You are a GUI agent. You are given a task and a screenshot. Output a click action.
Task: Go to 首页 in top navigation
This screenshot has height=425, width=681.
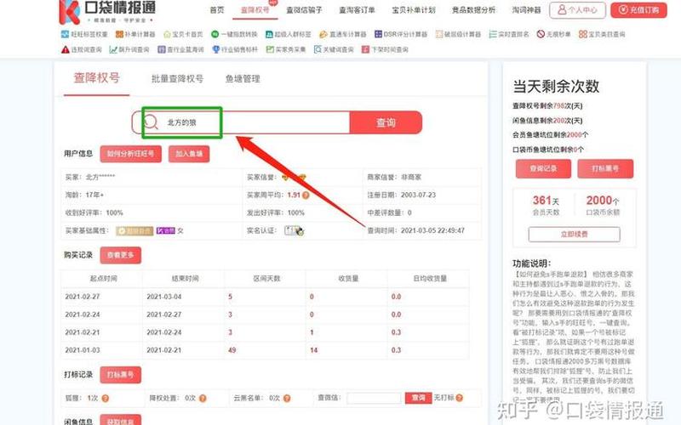[x=217, y=10]
